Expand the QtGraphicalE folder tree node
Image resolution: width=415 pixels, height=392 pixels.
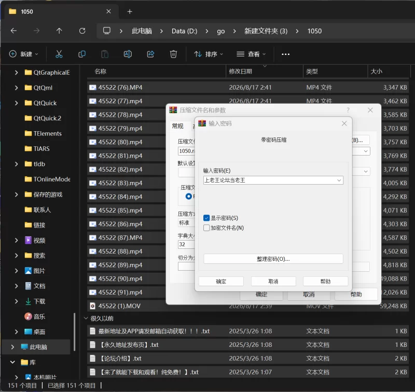point(17,73)
